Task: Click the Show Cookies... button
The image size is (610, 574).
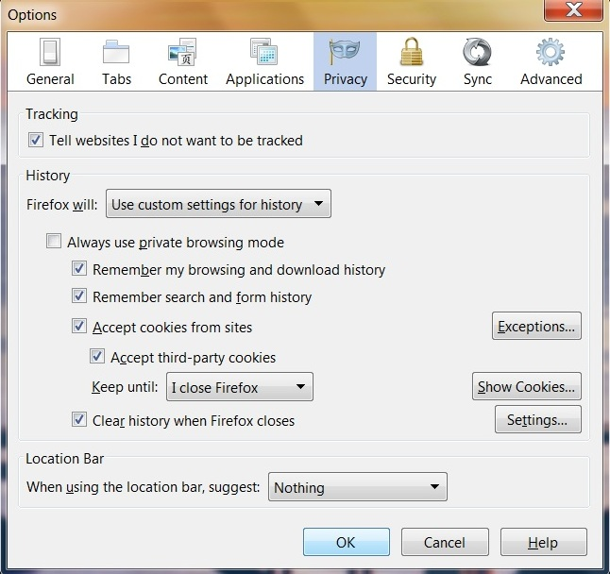Action: (x=526, y=387)
